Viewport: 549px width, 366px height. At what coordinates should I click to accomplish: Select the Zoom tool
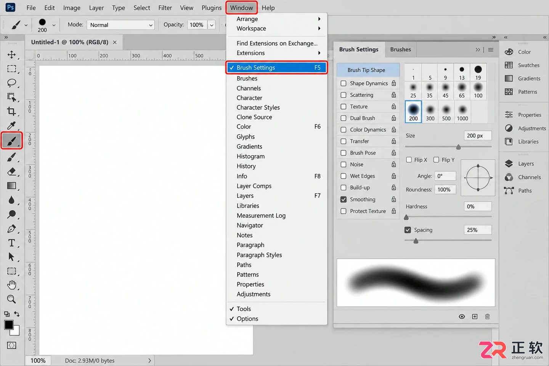click(x=11, y=299)
